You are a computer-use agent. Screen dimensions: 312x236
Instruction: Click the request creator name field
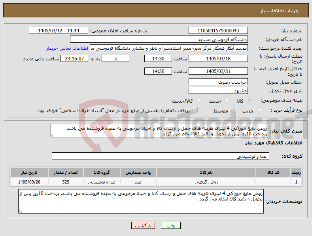(x=169, y=48)
